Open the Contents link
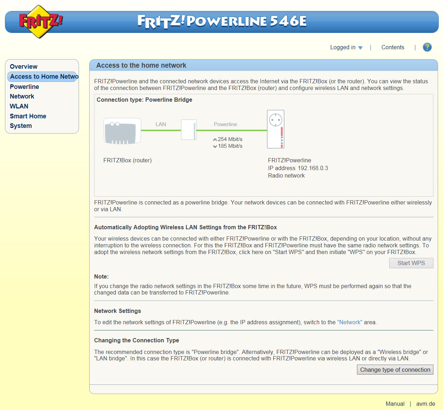This screenshot has height=410, width=443. click(x=393, y=47)
